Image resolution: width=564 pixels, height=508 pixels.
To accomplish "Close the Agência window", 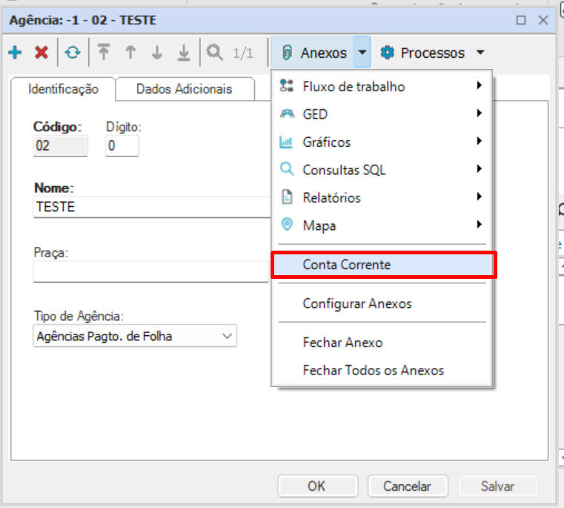I will (x=543, y=20).
